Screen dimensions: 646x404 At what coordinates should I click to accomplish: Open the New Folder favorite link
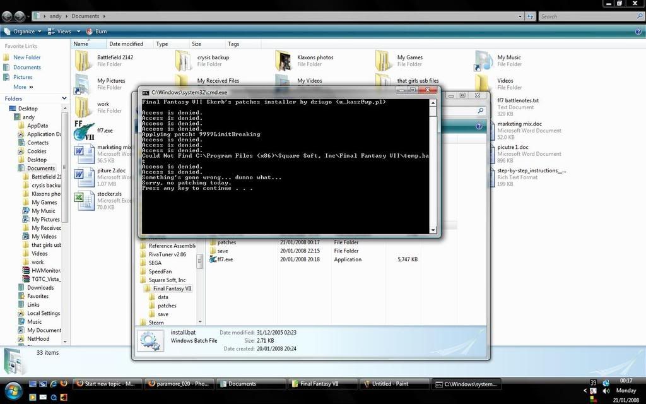point(26,57)
